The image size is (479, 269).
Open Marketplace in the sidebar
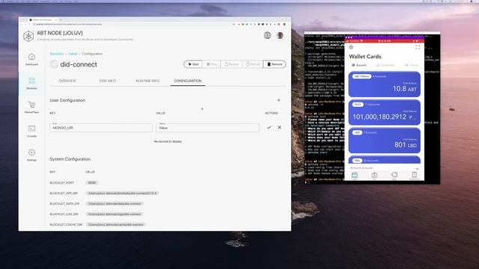point(31,107)
